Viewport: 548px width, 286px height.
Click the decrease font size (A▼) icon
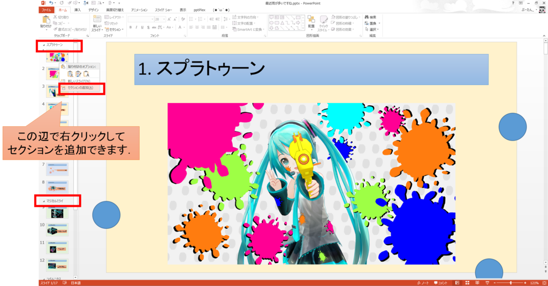(x=175, y=19)
